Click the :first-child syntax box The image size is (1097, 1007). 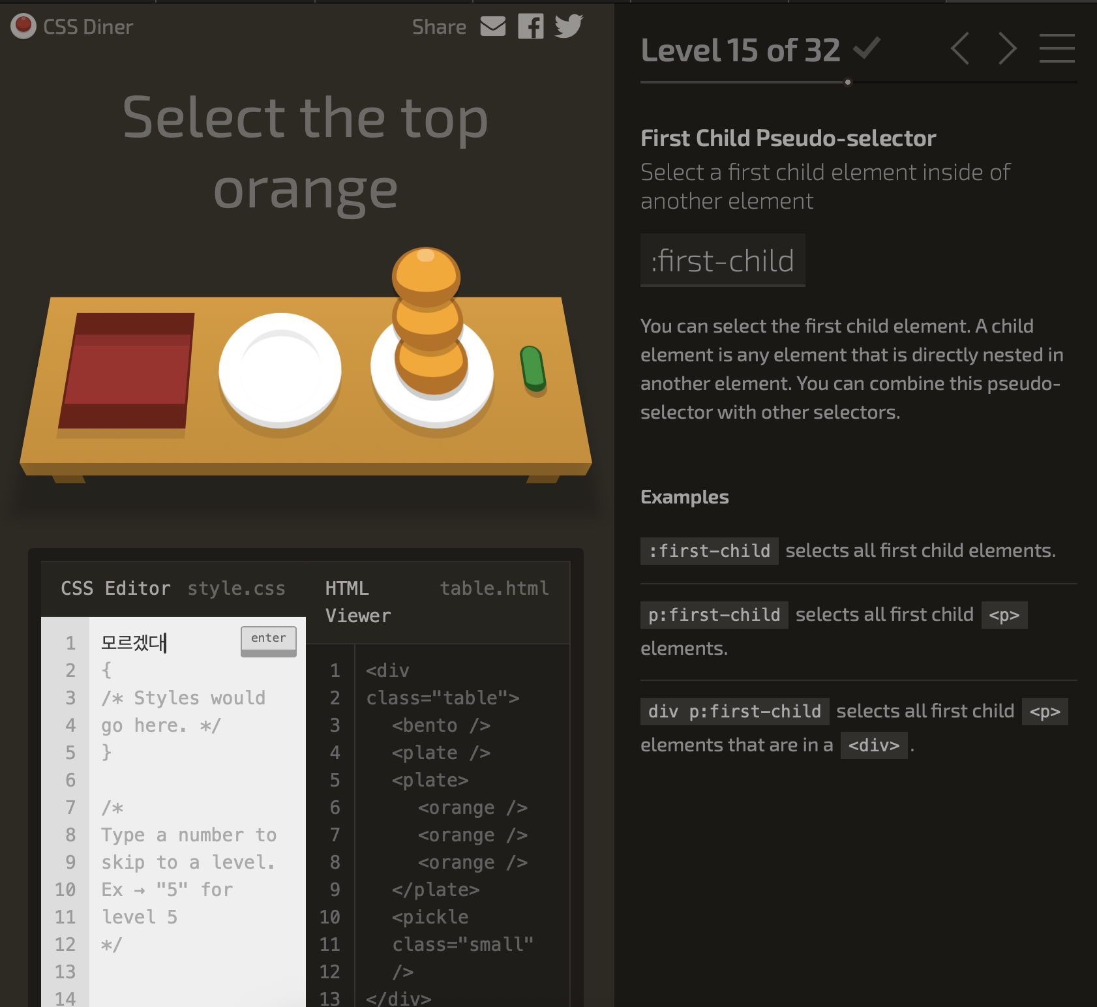coord(723,261)
